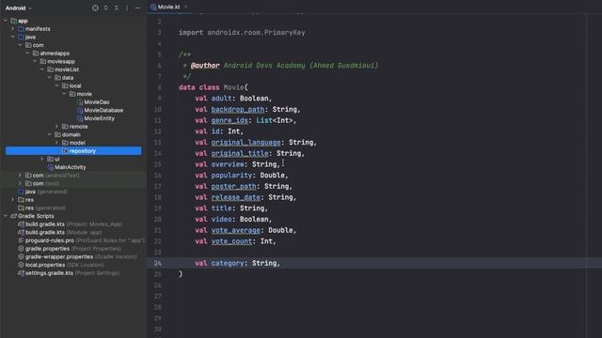Select the domain package folder
Image resolution: width=602 pixels, height=338 pixels.
click(x=71, y=134)
